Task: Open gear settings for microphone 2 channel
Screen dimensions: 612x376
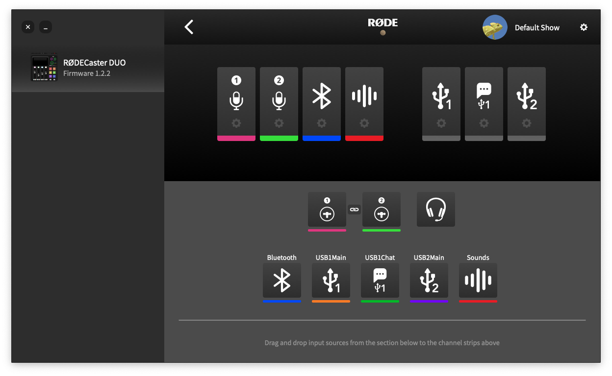Action: [279, 123]
